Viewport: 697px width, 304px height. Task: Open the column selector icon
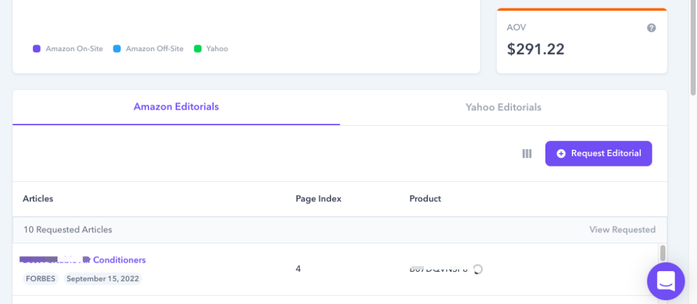click(527, 154)
